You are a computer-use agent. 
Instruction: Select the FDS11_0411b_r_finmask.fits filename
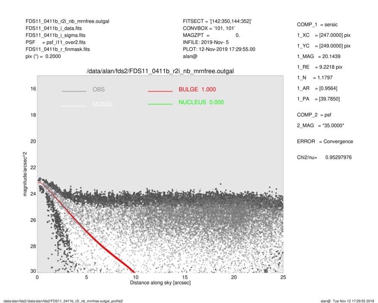[58, 49]
